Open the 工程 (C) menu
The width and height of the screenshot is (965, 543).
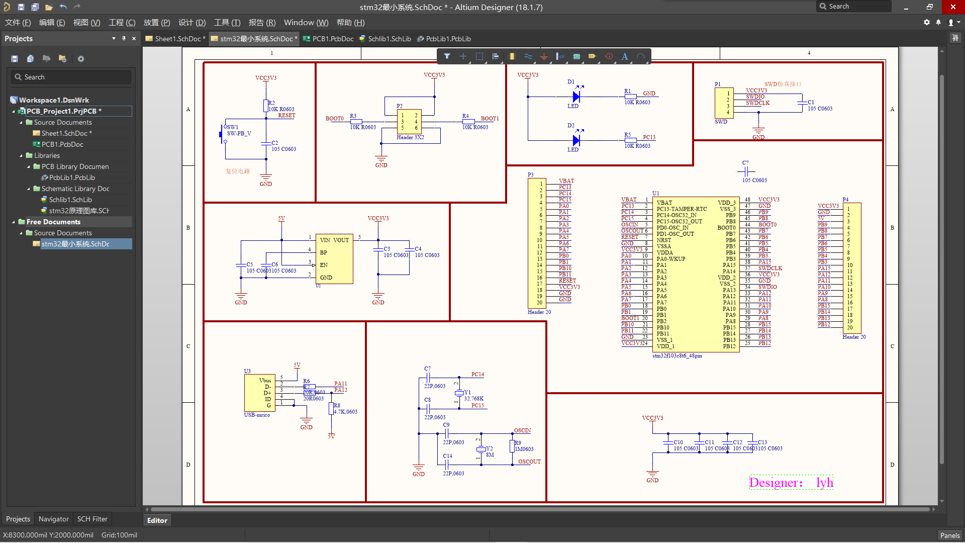click(122, 22)
